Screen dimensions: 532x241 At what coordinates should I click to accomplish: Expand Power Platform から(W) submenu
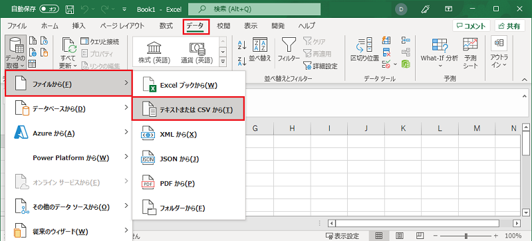tap(68, 157)
